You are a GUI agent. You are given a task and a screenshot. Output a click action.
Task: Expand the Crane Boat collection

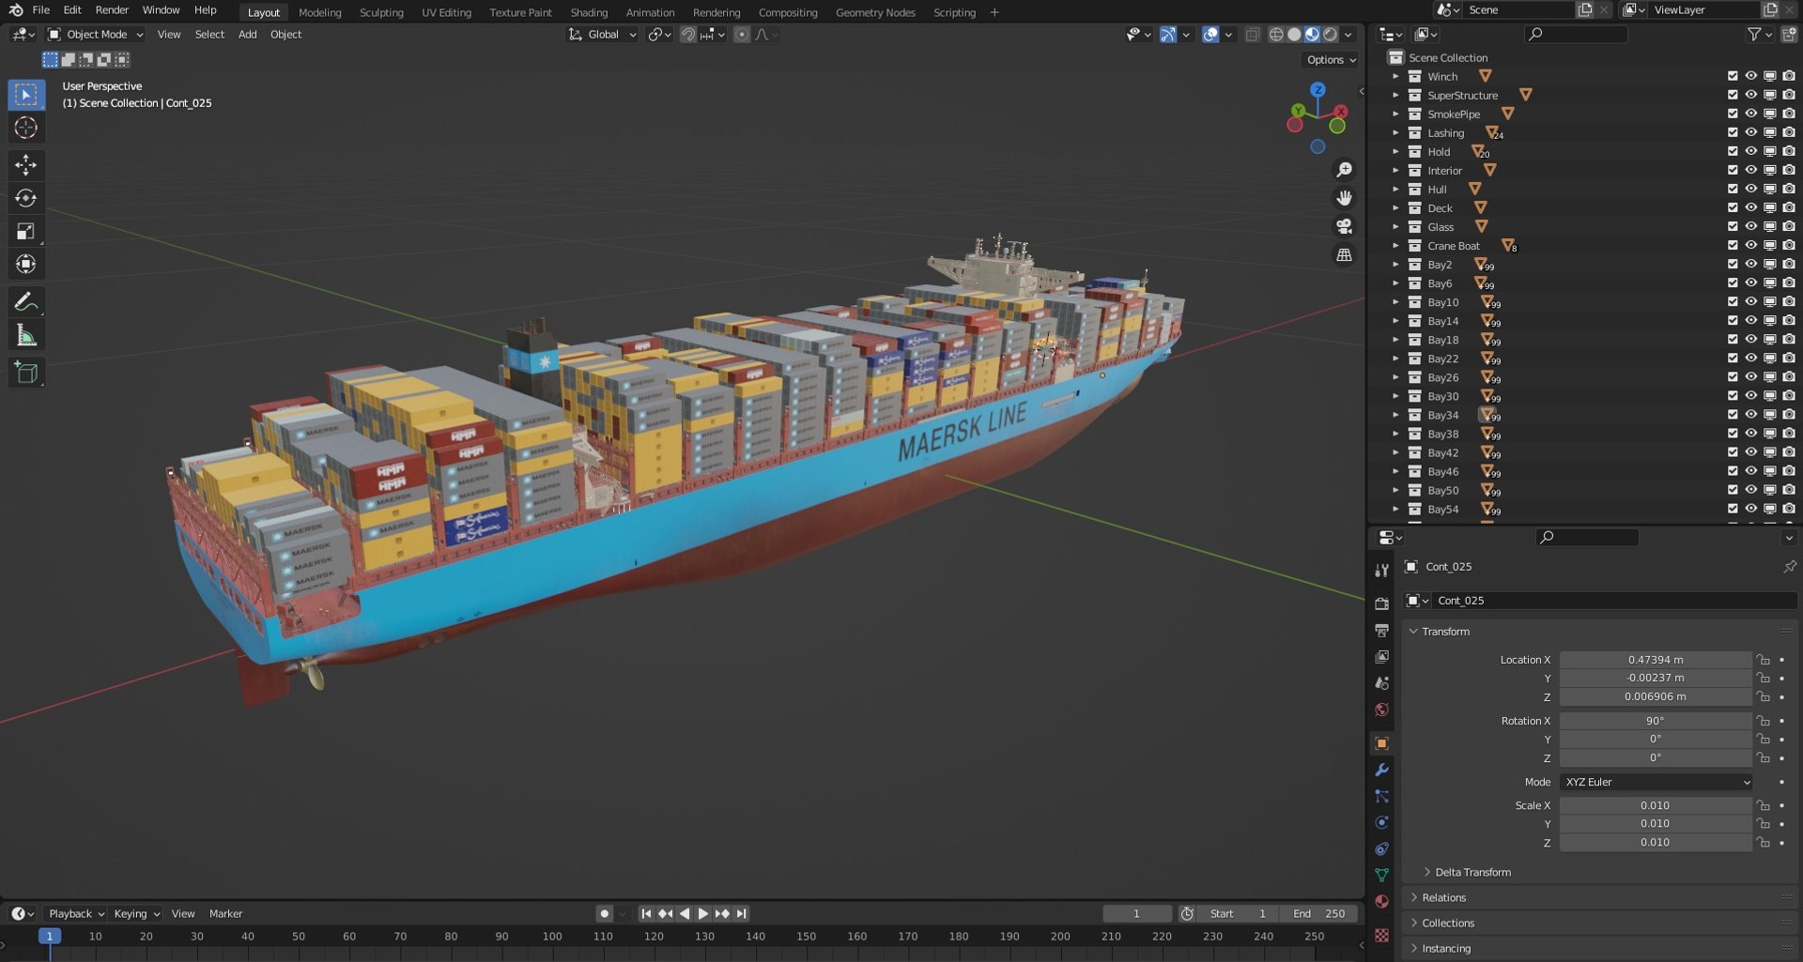pos(1395,246)
